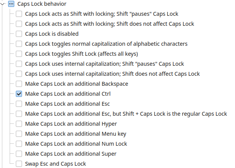Tick the Caps Lock is disabled checkbox
Screen dimensions: 235x168
coord(19,34)
